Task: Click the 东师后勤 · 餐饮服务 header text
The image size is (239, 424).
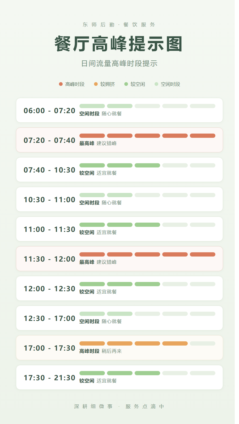Action: [x=119, y=25]
